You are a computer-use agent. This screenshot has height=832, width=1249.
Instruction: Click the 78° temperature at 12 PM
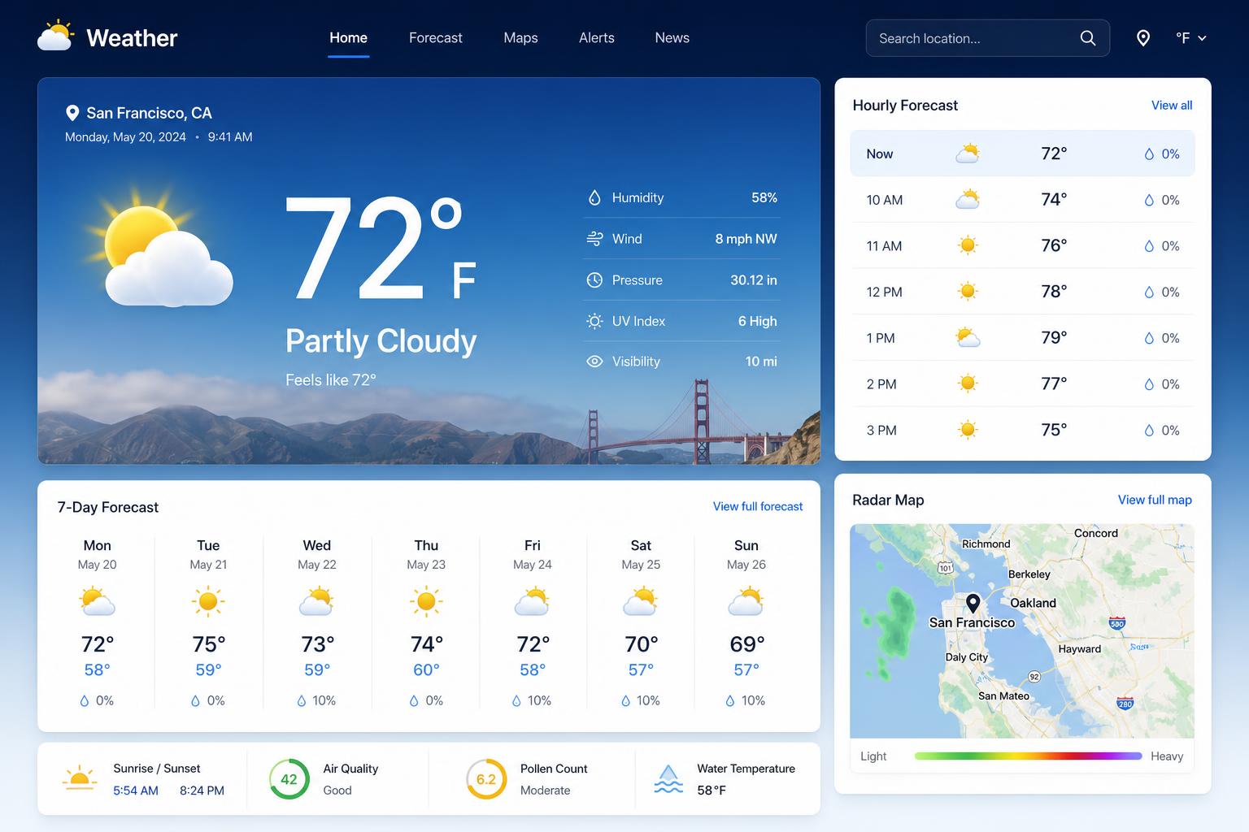click(x=1054, y=292)
